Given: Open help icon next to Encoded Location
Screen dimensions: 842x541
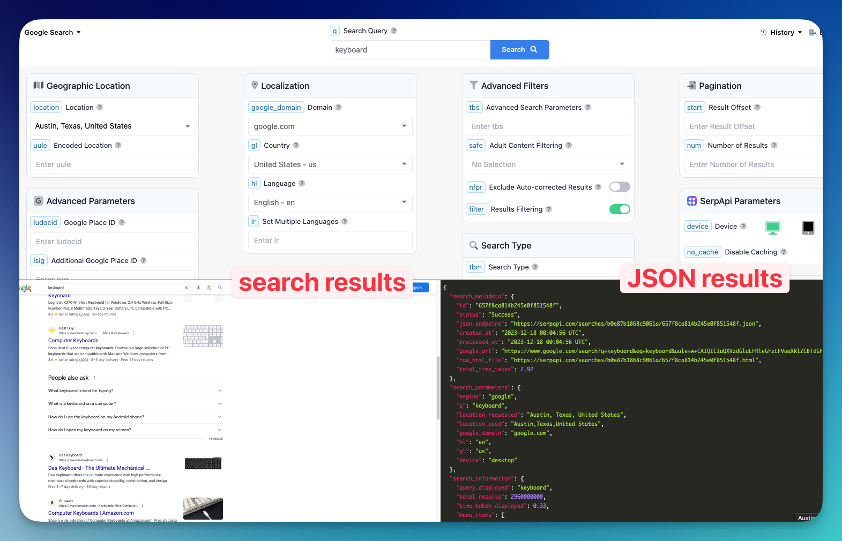Looking at the screenshot, I should 118,145.
